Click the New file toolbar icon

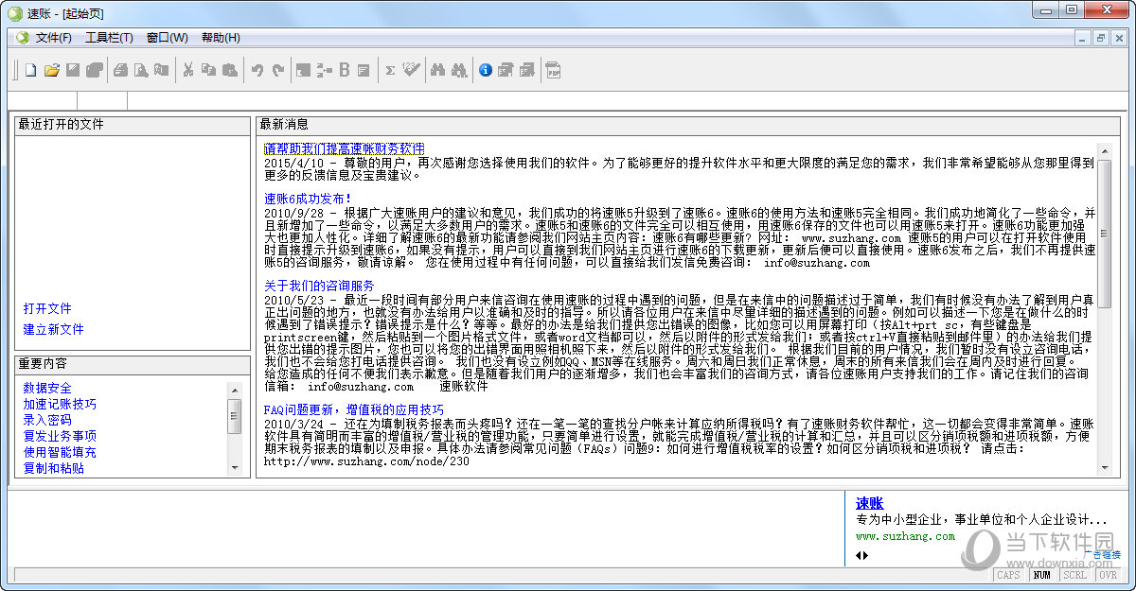(30, 70)
